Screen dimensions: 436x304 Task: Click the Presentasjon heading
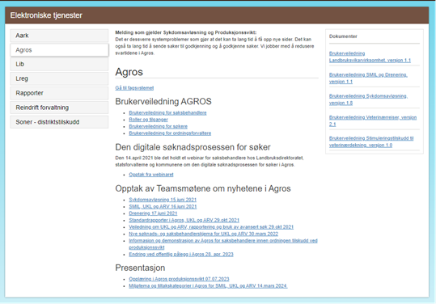tap(140, 268)
